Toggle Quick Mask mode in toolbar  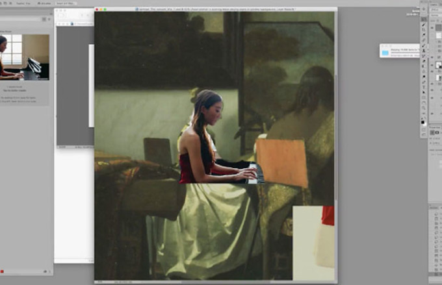point(424,130)
